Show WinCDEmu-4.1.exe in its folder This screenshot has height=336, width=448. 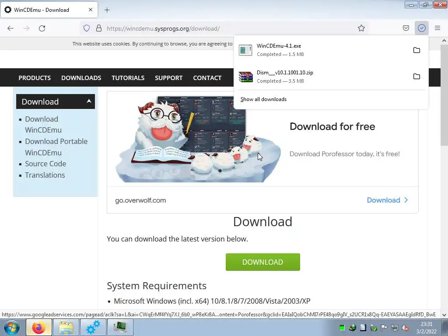click(x=416, y=50)
